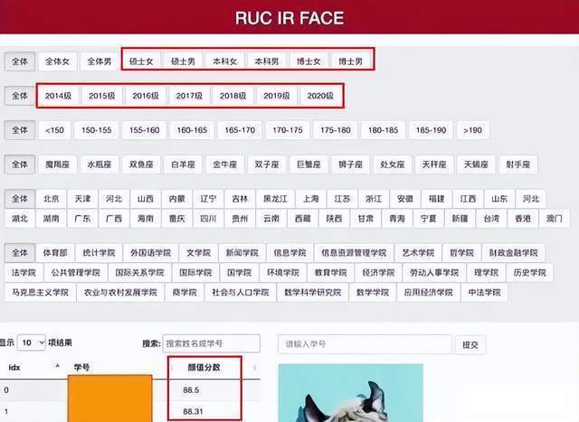Choose the 本科女 filter
Screen dimensions: 579x422
click(x=225, y=61)
